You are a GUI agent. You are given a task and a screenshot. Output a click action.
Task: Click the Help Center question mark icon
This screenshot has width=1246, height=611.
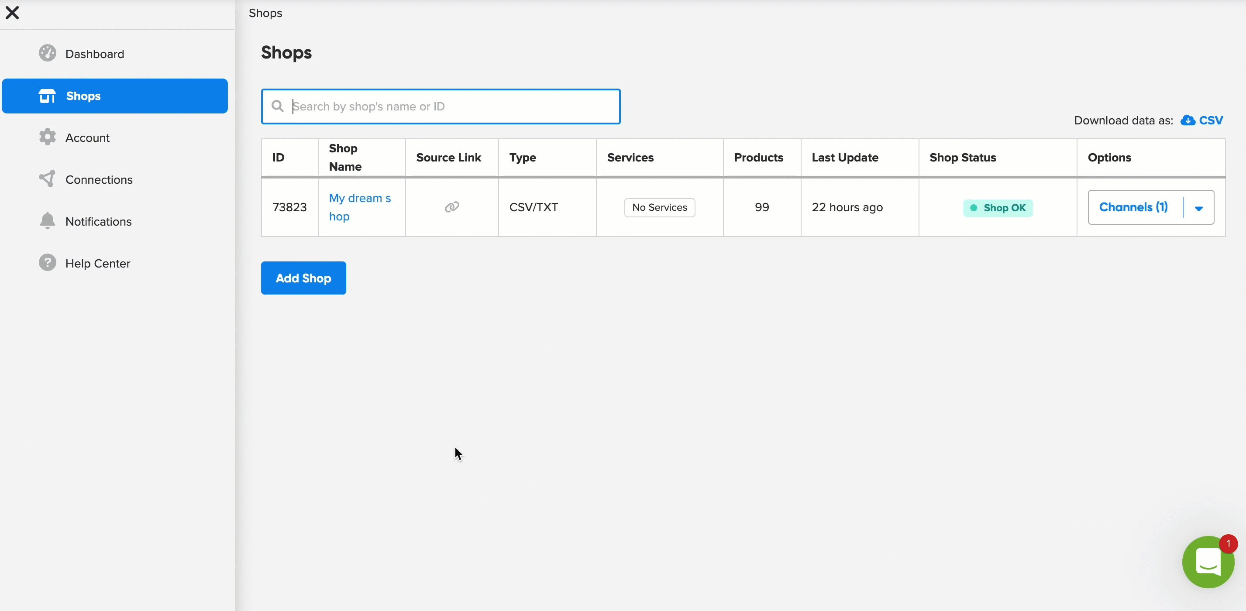(x=48, y=262)
